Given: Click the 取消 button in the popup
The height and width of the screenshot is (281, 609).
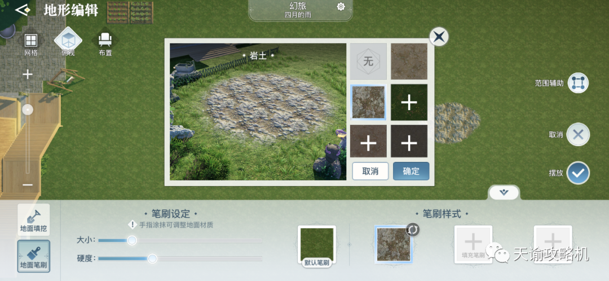Looking at the screenshot, I should coord(370,171).
